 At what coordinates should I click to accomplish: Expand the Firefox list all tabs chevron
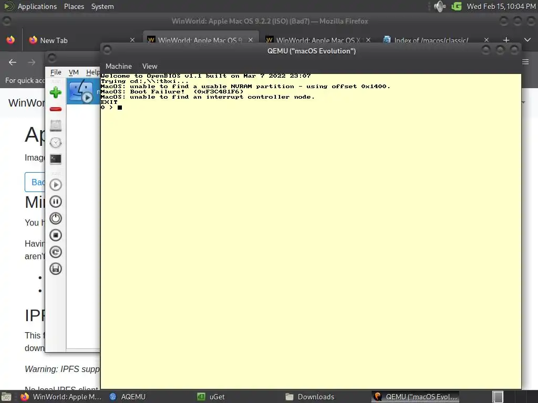click(x=527, y=40)
